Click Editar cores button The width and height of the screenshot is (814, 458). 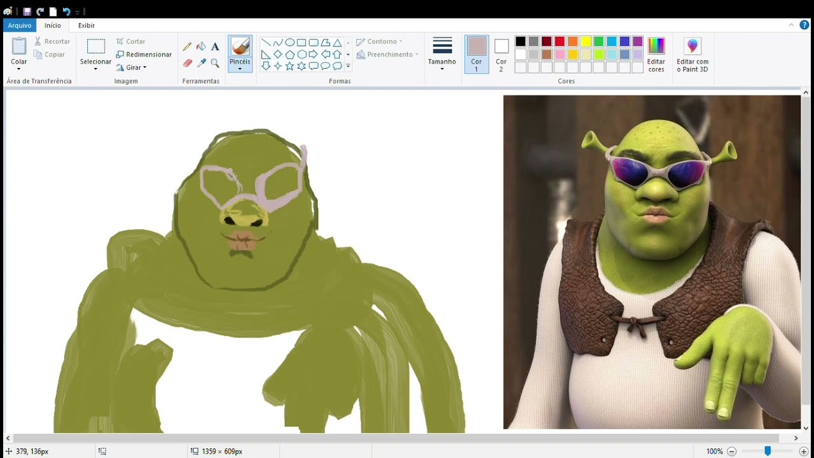tap(656, 55)
